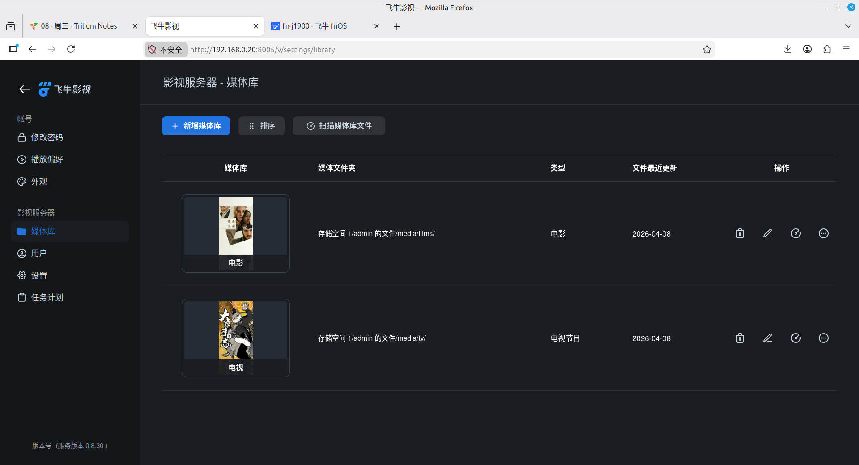
Task: Scan the 电影 library row icon
Action: (x=796, y=233)
